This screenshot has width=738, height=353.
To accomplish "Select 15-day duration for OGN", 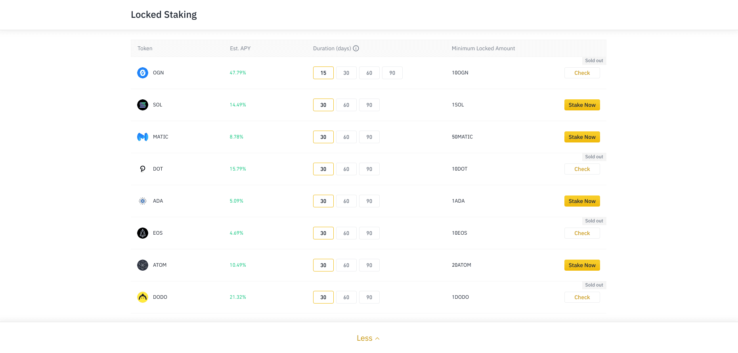I will [x=323, y=73].
